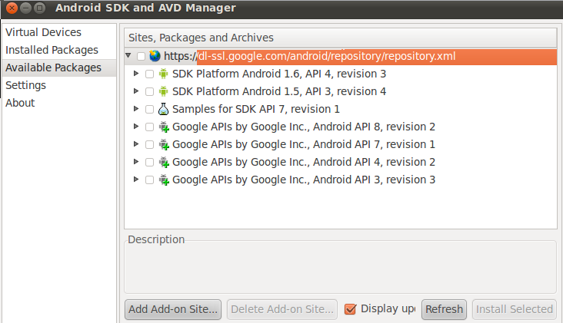The image size is (563, 323).
Task: Click the add-on icon for Google APIs API 4
Action: (164, 162)
